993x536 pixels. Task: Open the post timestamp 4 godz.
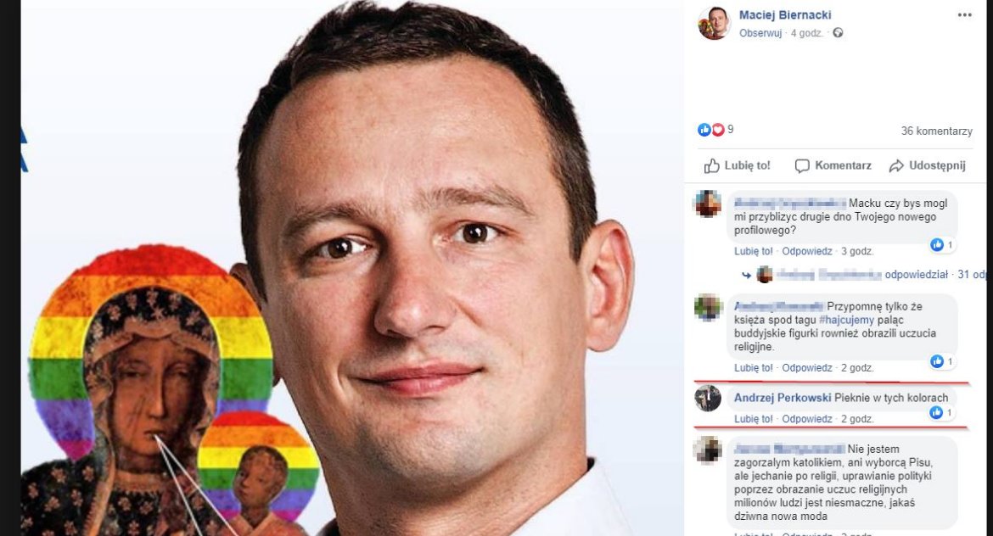coord(806,33)
